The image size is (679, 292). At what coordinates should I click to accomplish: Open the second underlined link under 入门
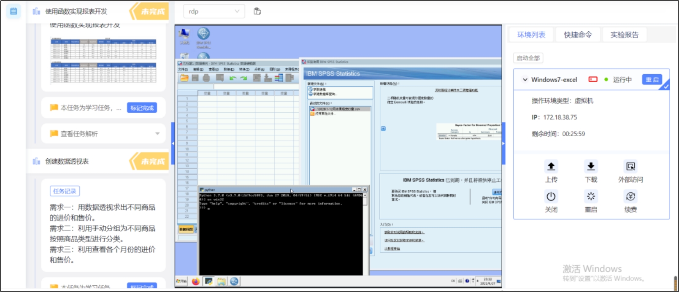point(404,241)
